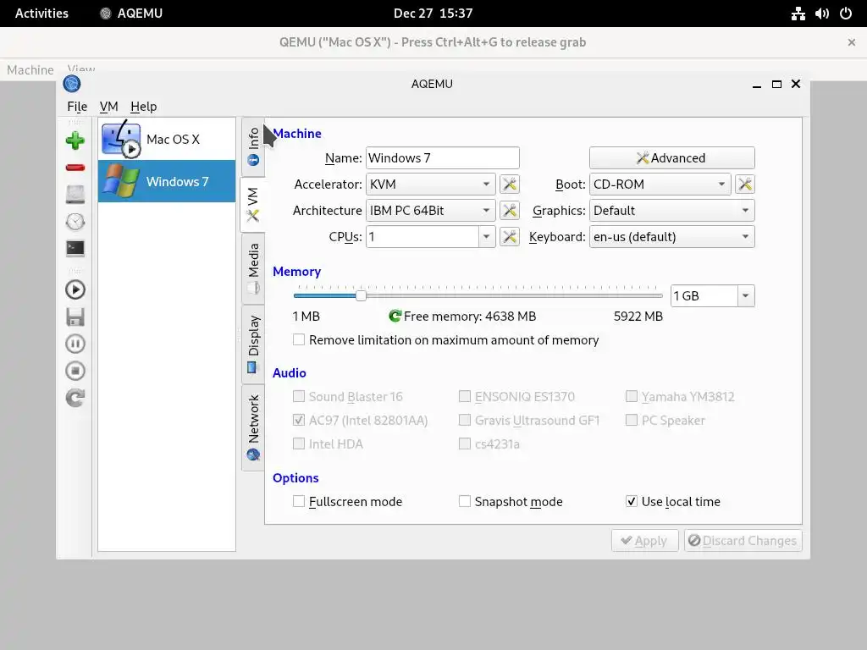Screen dimensions: 867x650
Task: Toggle the AC97 (Intel 82801AA) checkbox
Action: (x=299, y=420)
